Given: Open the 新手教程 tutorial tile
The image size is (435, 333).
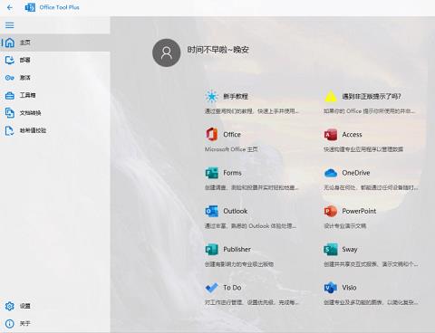Looking at the screenshot, I should coord(251,102).
